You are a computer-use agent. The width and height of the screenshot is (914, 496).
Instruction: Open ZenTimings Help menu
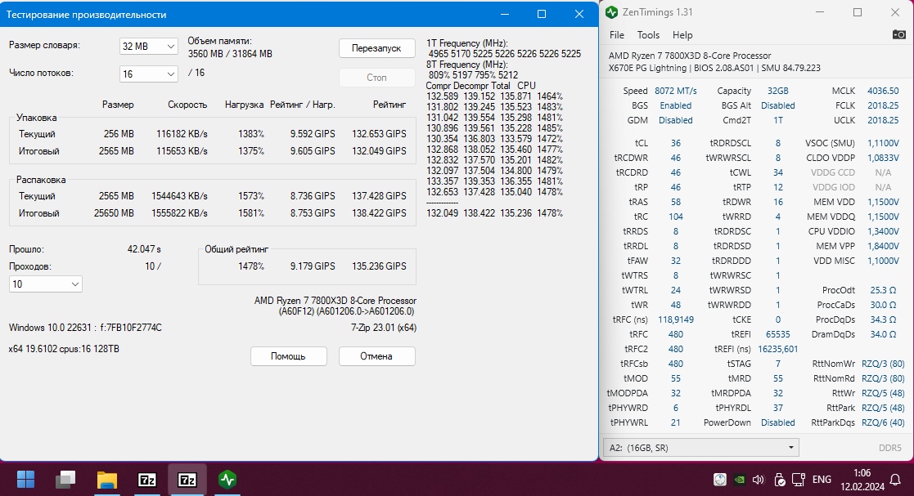[x=682, y=35]
